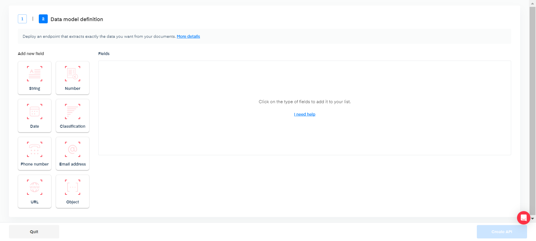
Task: Click inside the empty Fields panel
Action: [x=304, y=134]
